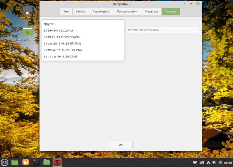Image resolution: width=233 pixels, height=167 pixels.
Task: Choose format 11 авг 2019 08:25 ПП (PM)
Action: click(x=83, y=43)
